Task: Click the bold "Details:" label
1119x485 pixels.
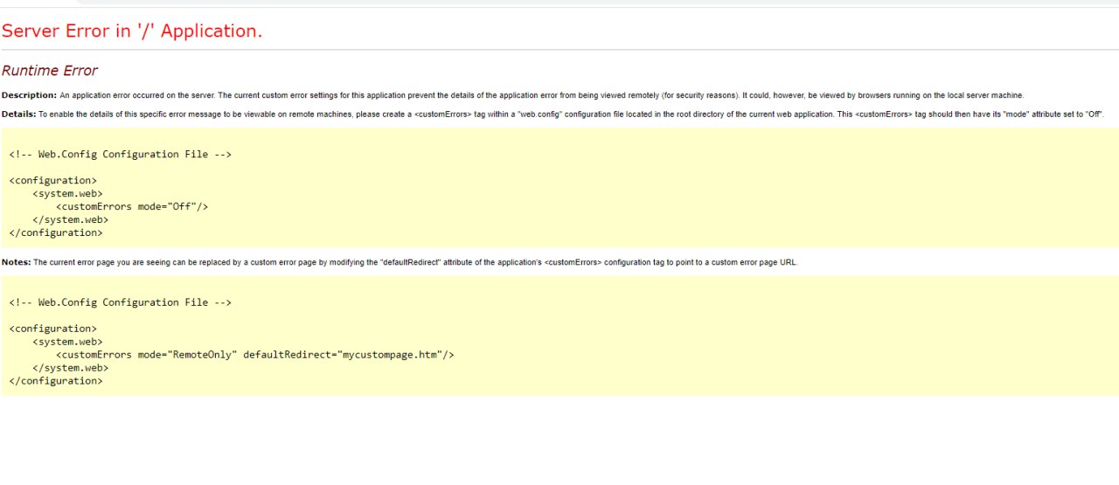Action: [19, 114]
